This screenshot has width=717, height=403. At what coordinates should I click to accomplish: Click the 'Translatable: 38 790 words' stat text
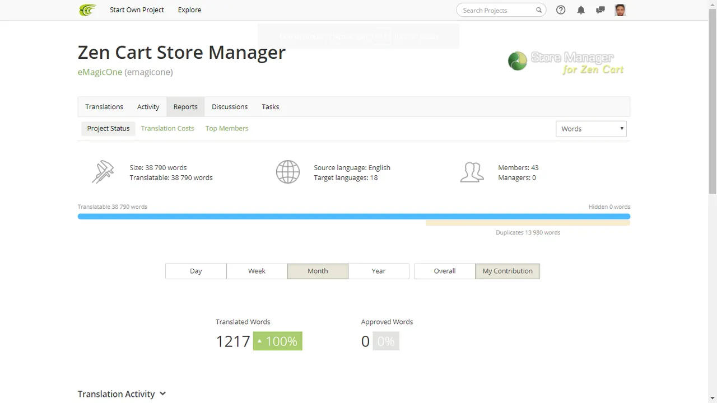tap(171, 177)
